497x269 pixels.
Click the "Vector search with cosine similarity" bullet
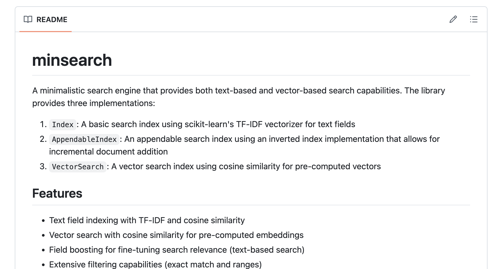[176, 235]
